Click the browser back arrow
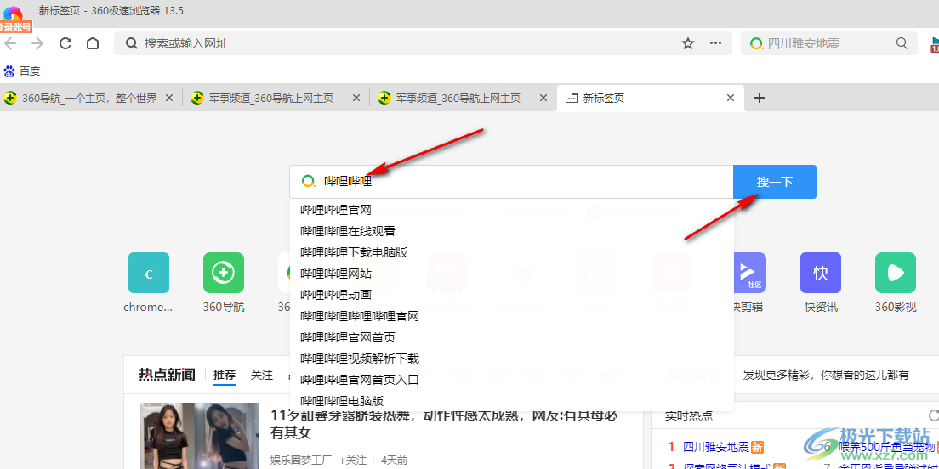This screenshot has height=469, width=939. [x=9, y=43]
